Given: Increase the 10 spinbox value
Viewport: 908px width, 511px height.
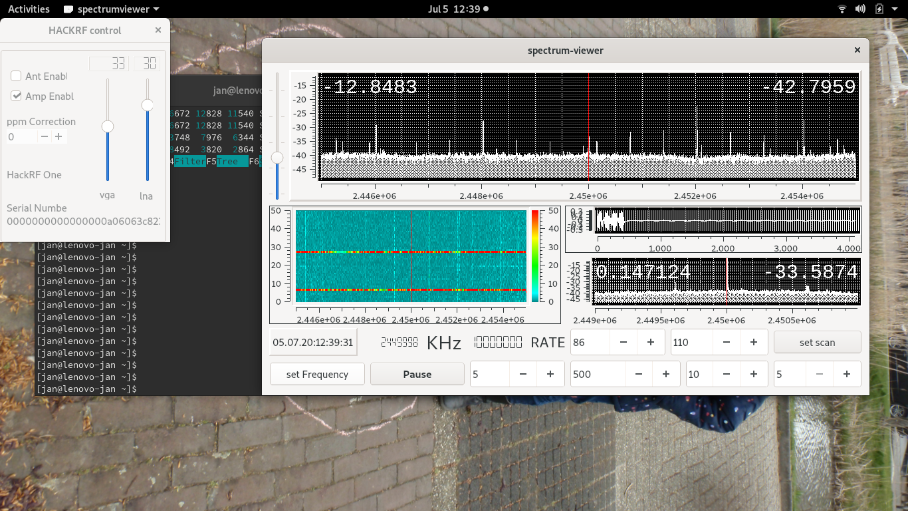Looking at the screenshot, I should (754, 374).
